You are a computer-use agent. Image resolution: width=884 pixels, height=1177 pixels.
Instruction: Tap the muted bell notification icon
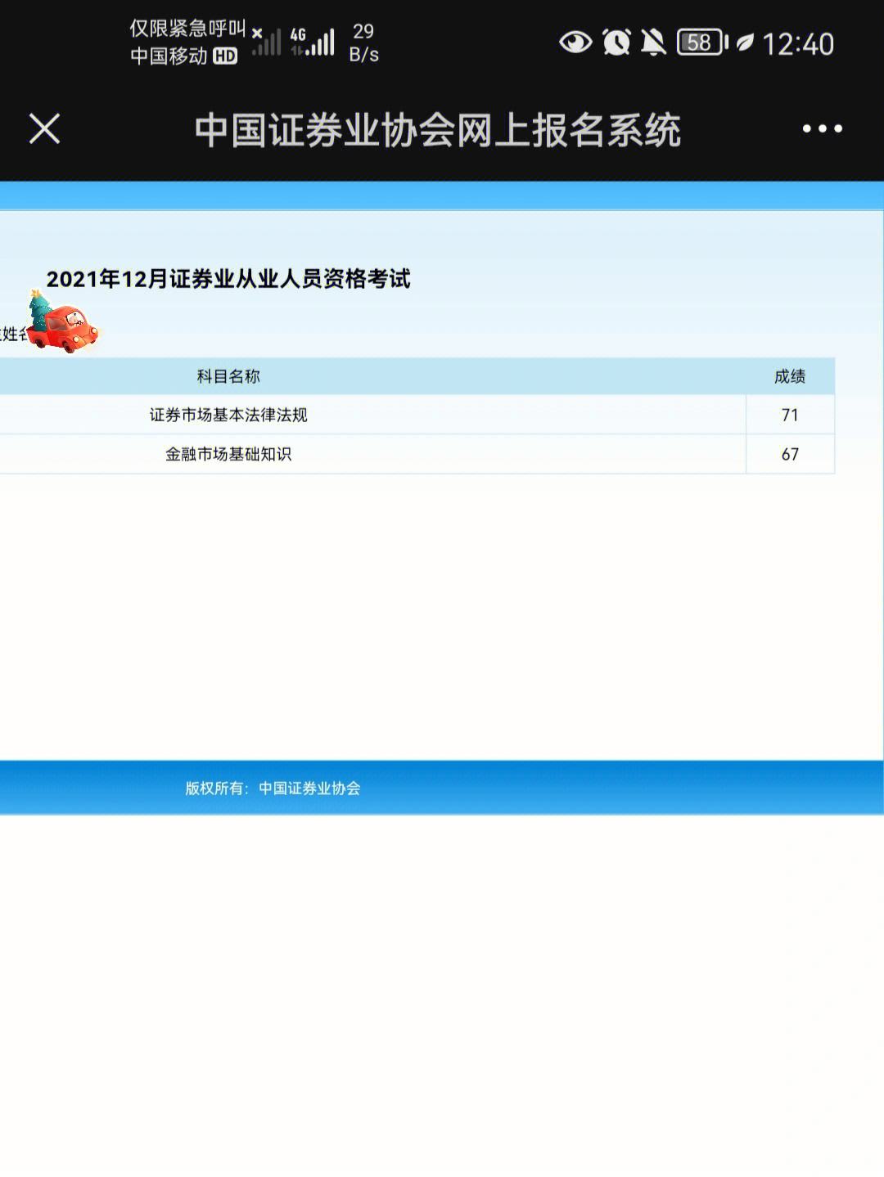tap(653, 42)
